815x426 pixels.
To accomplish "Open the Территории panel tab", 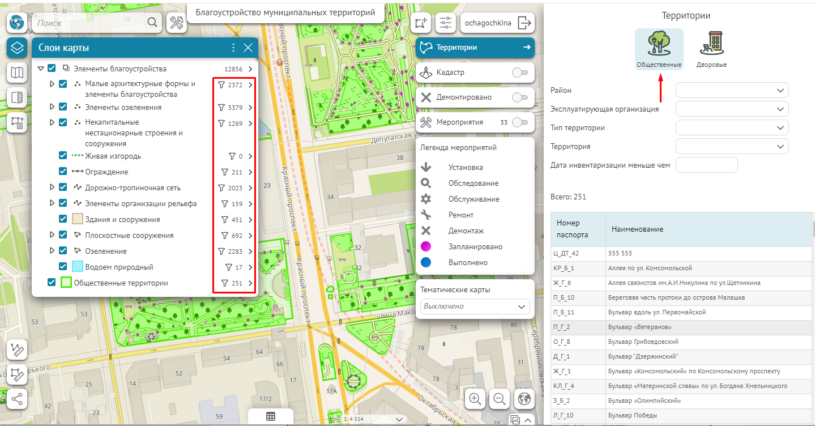I will tap(475, 48).
